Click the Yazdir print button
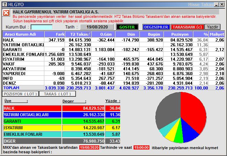Viewport: 227px width, 156px height. click(213, 27)
